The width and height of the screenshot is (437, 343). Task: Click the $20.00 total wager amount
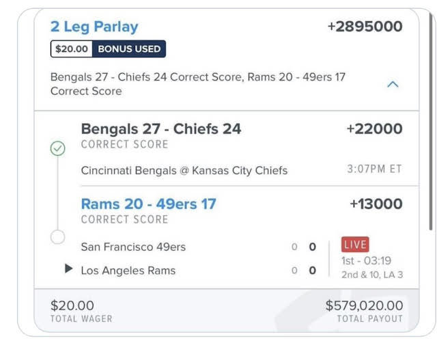(72, 305)
